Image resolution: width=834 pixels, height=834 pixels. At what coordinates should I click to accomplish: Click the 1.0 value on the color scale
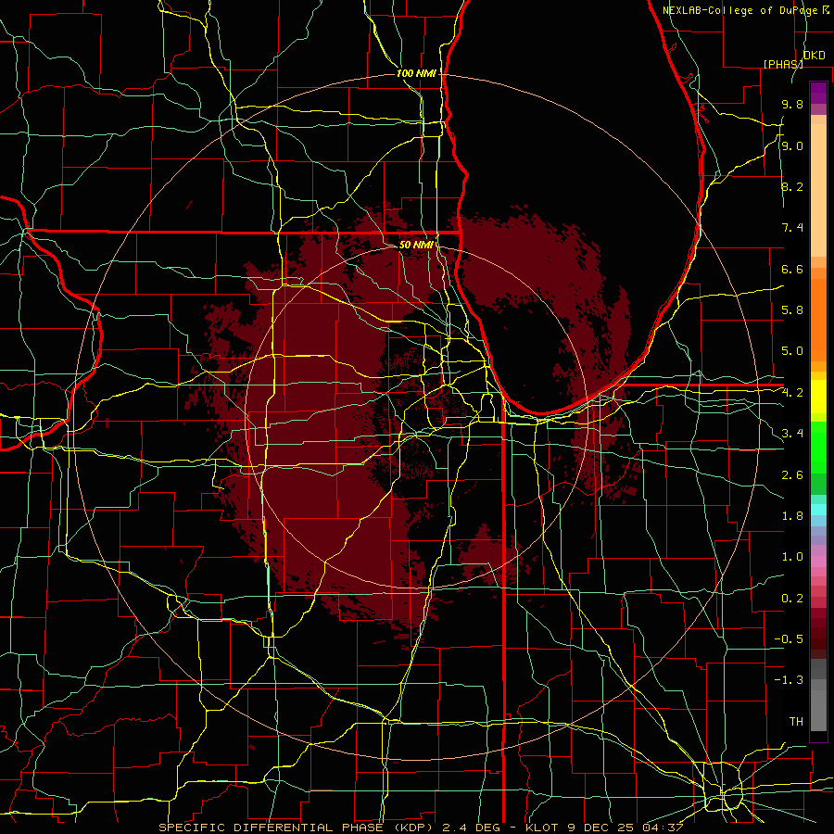(x=792, y=557)
